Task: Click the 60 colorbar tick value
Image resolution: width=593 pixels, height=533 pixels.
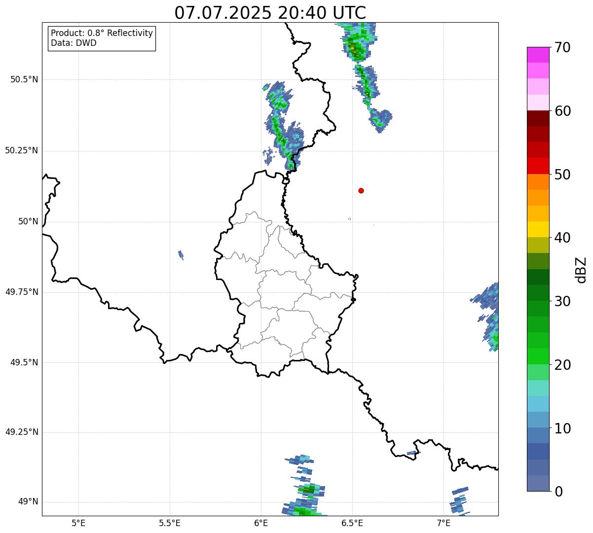Action: coord(562,111)
